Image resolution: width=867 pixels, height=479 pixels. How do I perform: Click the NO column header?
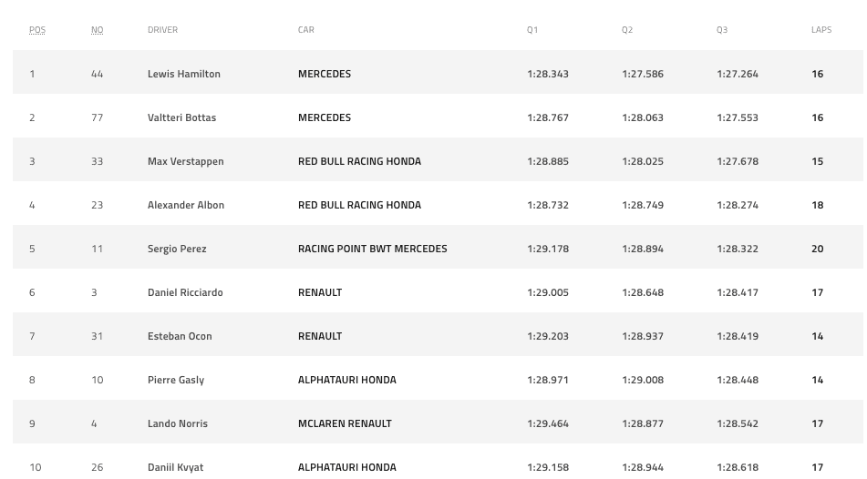click(x=97, y=30)
